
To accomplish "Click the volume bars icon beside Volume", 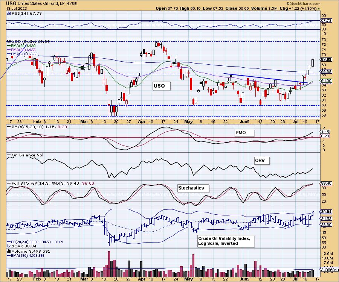I will point(9,251).
